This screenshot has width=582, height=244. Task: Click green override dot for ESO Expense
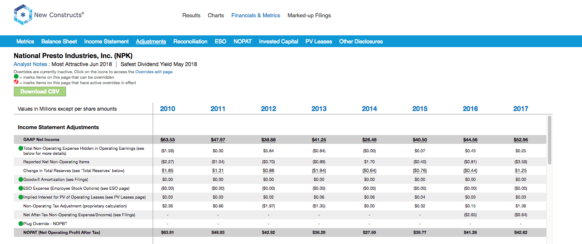tap(21, 188)
